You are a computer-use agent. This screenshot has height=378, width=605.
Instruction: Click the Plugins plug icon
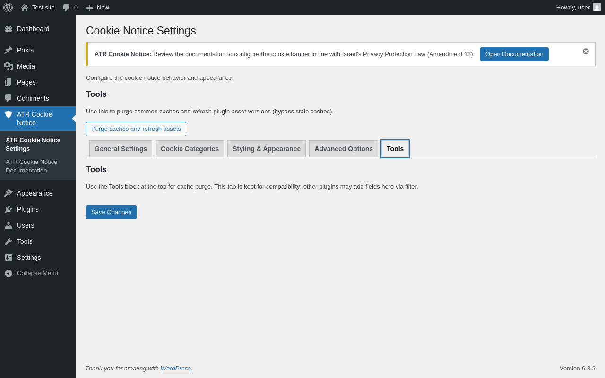9,209
